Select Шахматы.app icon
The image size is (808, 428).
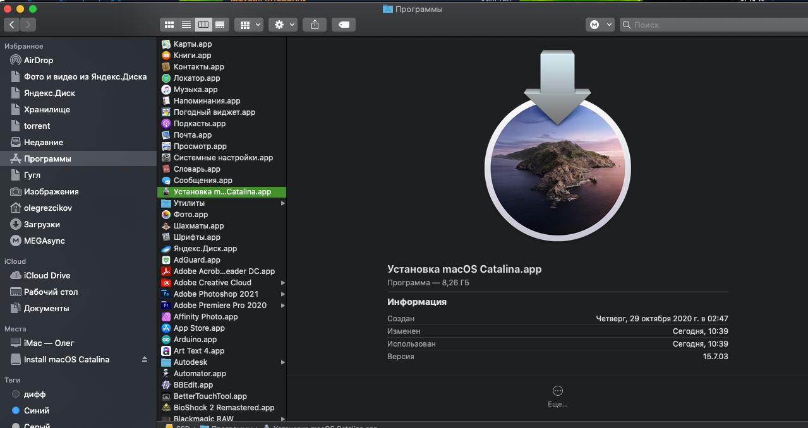166,226
